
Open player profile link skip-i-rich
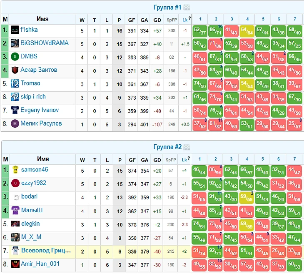[33, 96]
